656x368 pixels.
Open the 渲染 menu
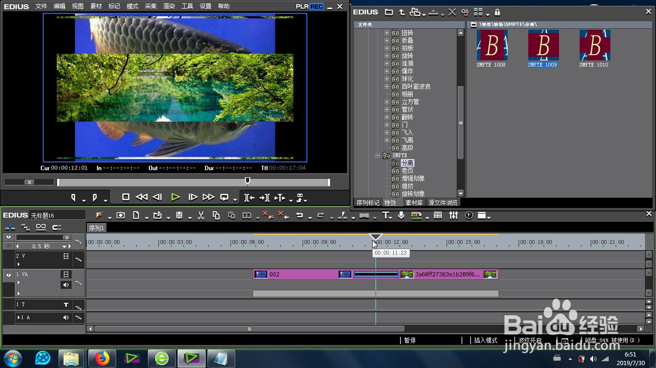click(169, 6)
